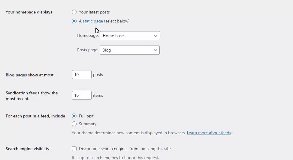The image size is (293, 160).
Task: Click the "Summary" label text
Action: pos(88,124)
